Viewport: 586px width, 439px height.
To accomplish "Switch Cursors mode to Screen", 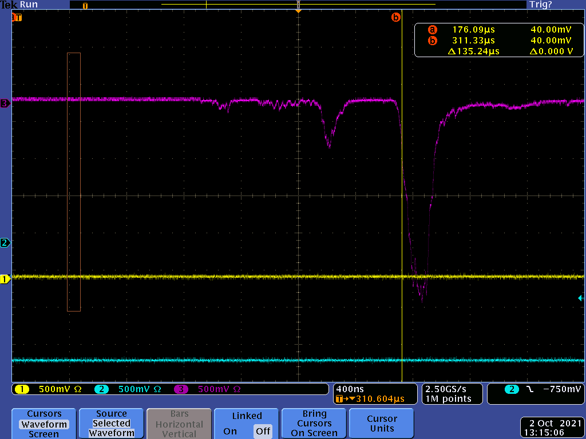I will pyautogui.click(x=43, y=434).
